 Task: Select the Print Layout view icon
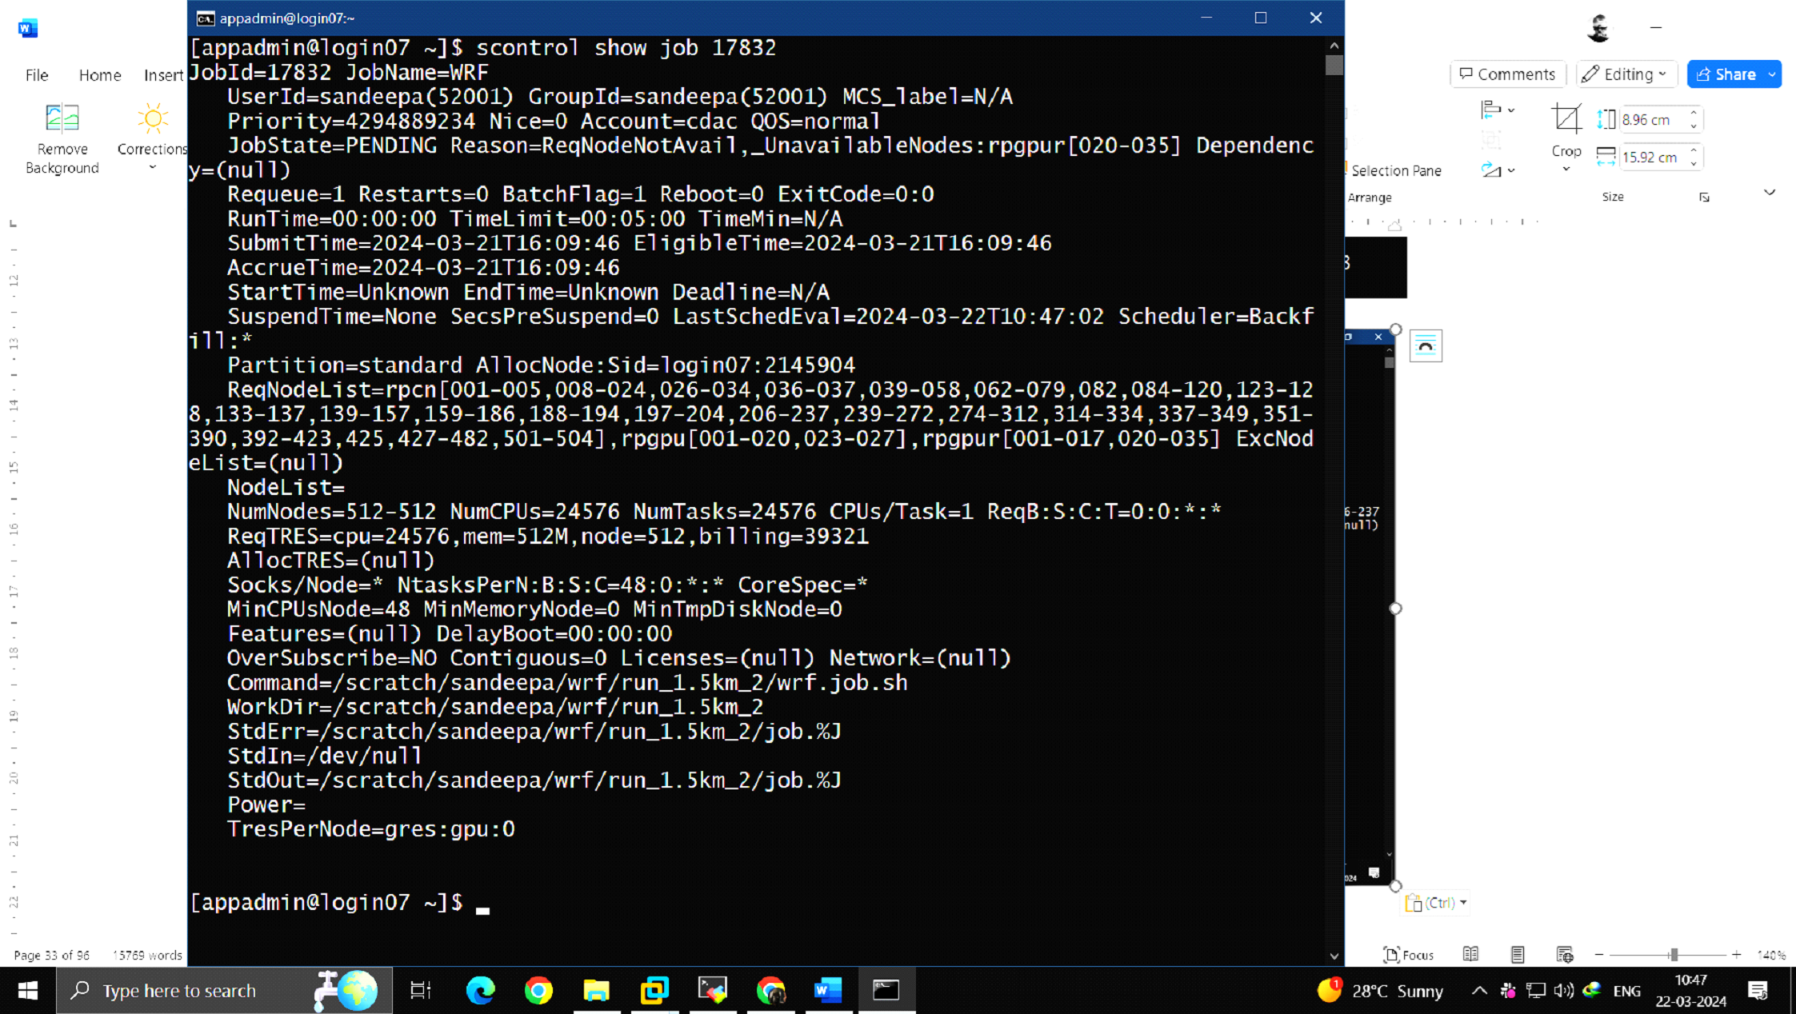pyautogui.click(x=1517, y=954)
